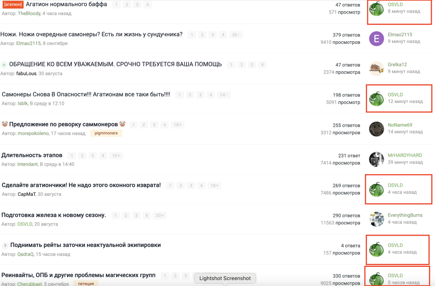Click MrHARDYHARD's avatar

[x=376, y=159]
